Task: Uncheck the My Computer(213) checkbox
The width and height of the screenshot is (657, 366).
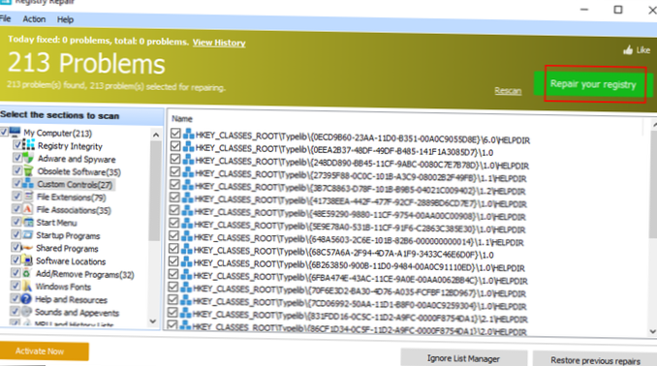Action: (x=4, y=132)
